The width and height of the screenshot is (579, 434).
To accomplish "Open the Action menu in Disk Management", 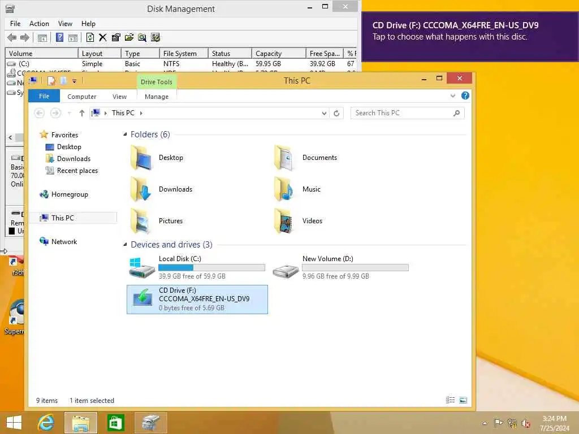I will [x=39, y=24].
